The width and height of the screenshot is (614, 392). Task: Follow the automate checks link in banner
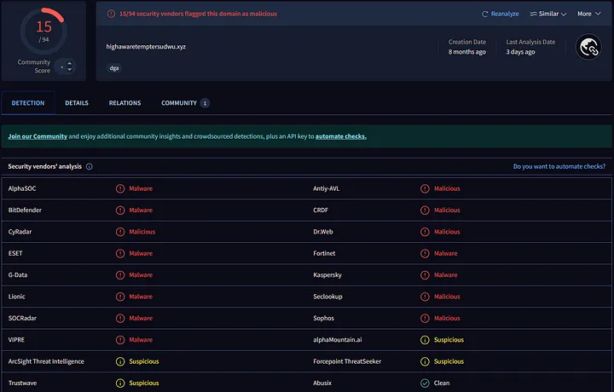click(x=340, y=136)
